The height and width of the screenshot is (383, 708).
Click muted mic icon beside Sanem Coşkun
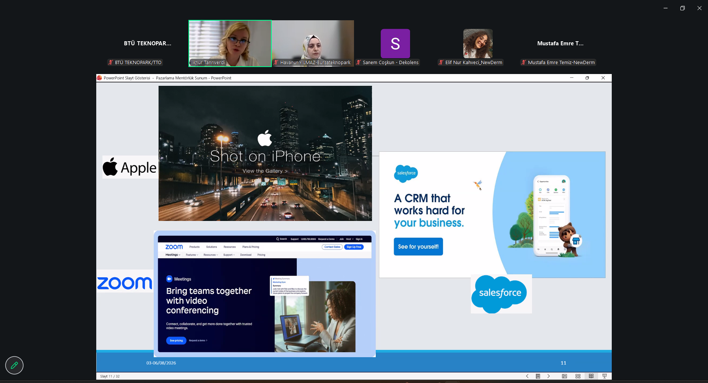pyautogui.click(x=358, y=62)
